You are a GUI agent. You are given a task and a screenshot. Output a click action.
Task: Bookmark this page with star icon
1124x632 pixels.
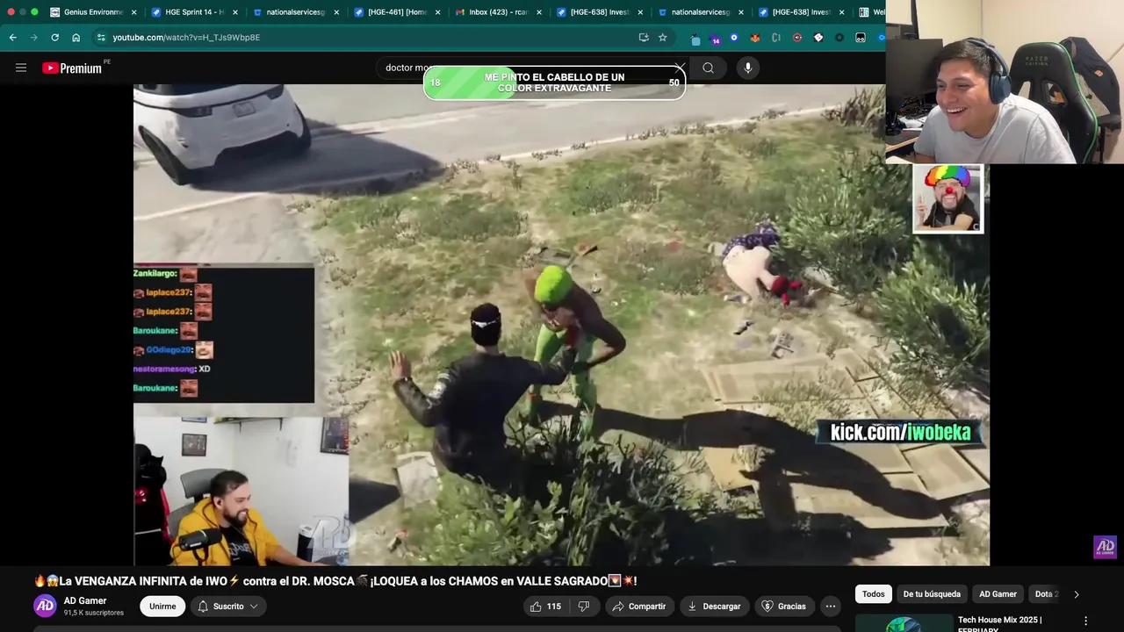click(663, 37)
